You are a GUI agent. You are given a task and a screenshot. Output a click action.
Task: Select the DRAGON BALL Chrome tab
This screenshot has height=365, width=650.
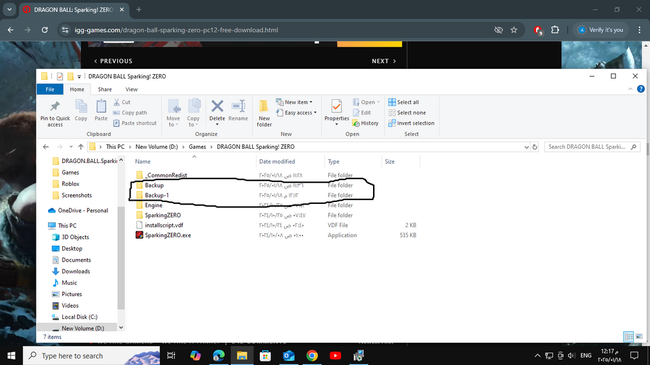coord(74,10)
